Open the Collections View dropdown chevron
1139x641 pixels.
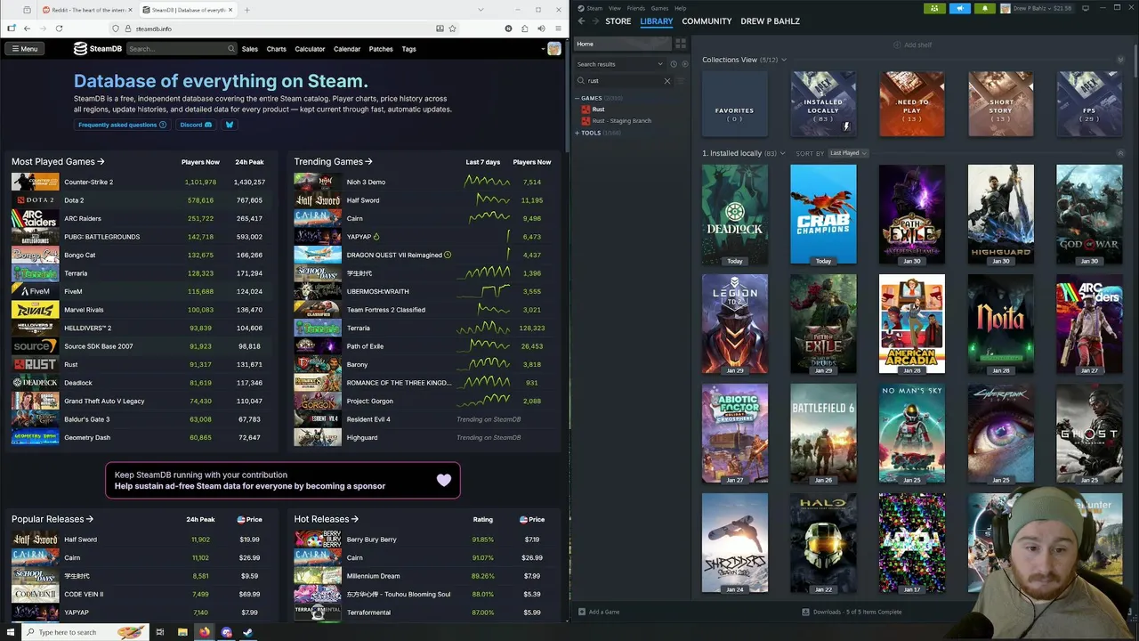(784, 60)
